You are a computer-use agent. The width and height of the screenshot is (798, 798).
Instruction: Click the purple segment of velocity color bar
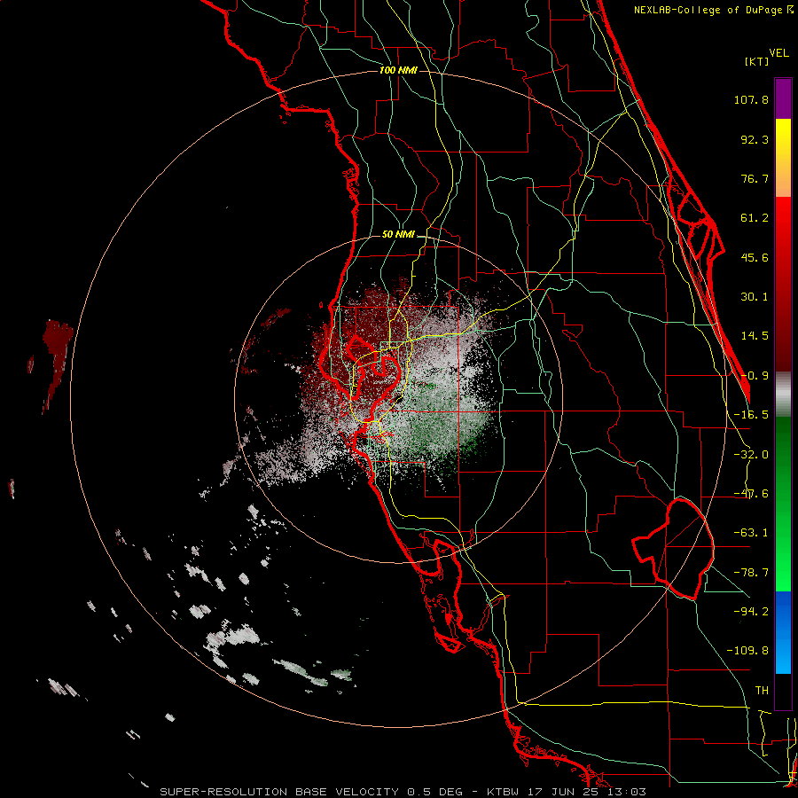click(x=783, y=98)
